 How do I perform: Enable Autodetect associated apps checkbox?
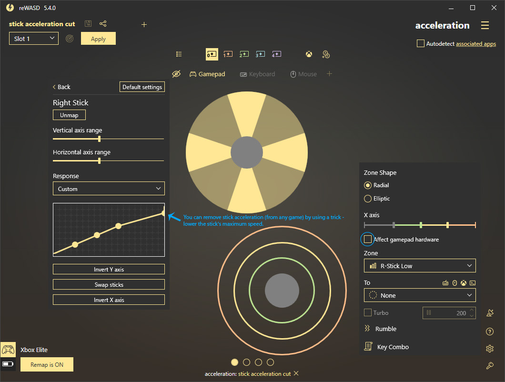pyautogui.click(x=420, y=43)
